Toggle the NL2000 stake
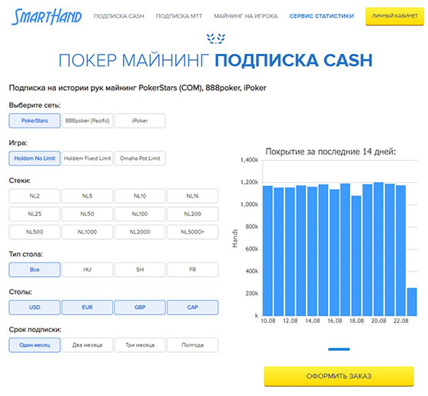428x396 pixels. [x=140, y=232]
